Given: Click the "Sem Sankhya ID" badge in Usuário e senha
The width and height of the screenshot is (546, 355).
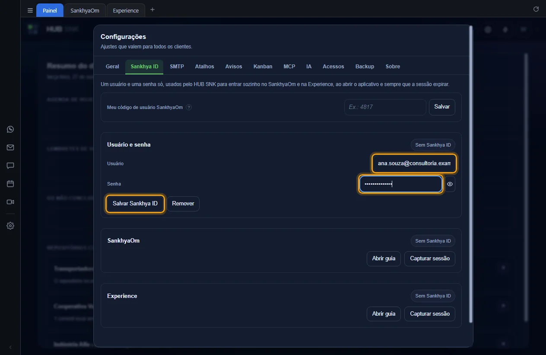Looking at the screenshot, I should [433, 145].
